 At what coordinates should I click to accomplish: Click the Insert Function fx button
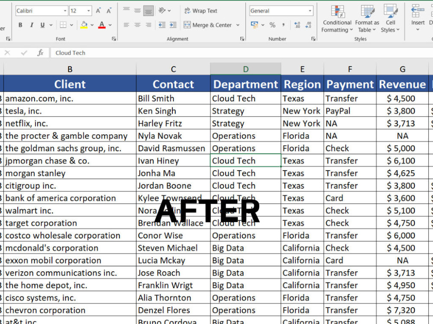(x=40, y=53)
